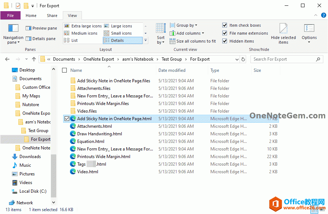
Task: Click Hide selected items
Action: point(283,32)
